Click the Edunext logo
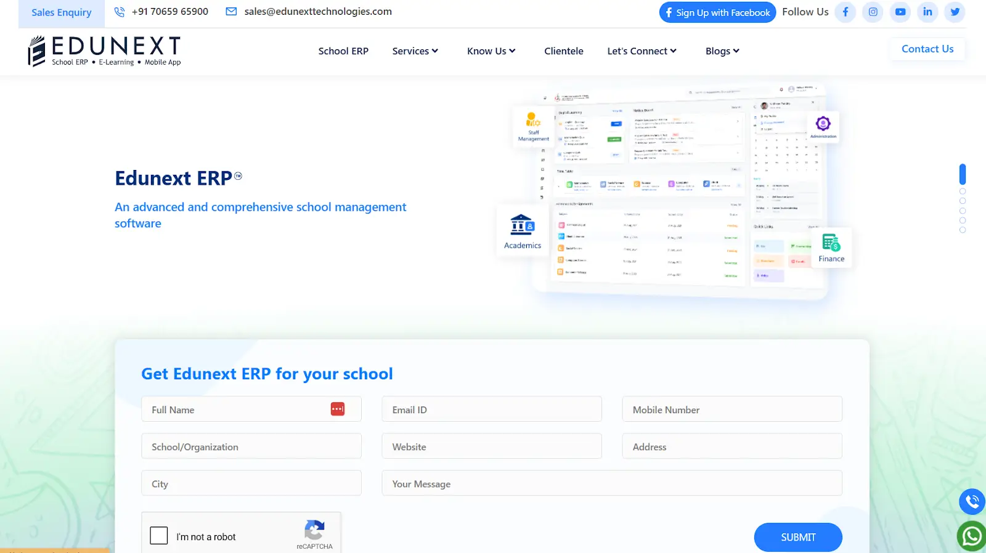This screenshot has width=986, height=553. click(104, 50)
